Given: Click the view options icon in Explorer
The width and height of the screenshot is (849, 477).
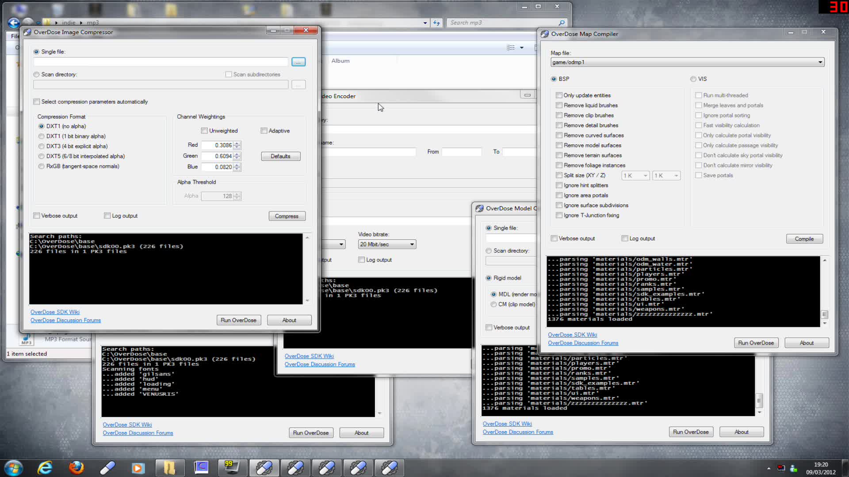Looking at the screenshot, I should 511,47.
